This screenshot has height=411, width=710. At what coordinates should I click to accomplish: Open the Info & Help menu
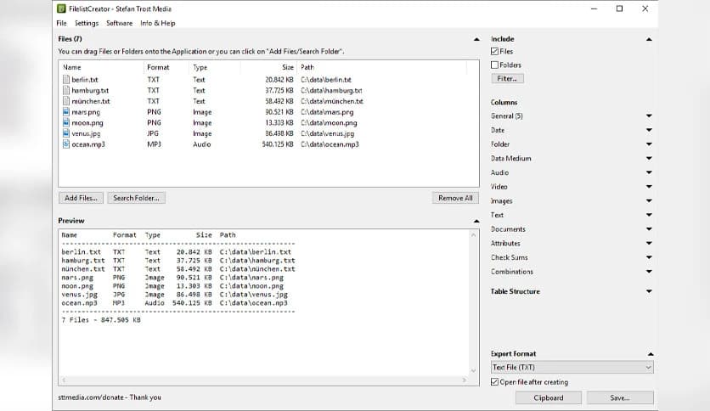[x=158, y=23]
